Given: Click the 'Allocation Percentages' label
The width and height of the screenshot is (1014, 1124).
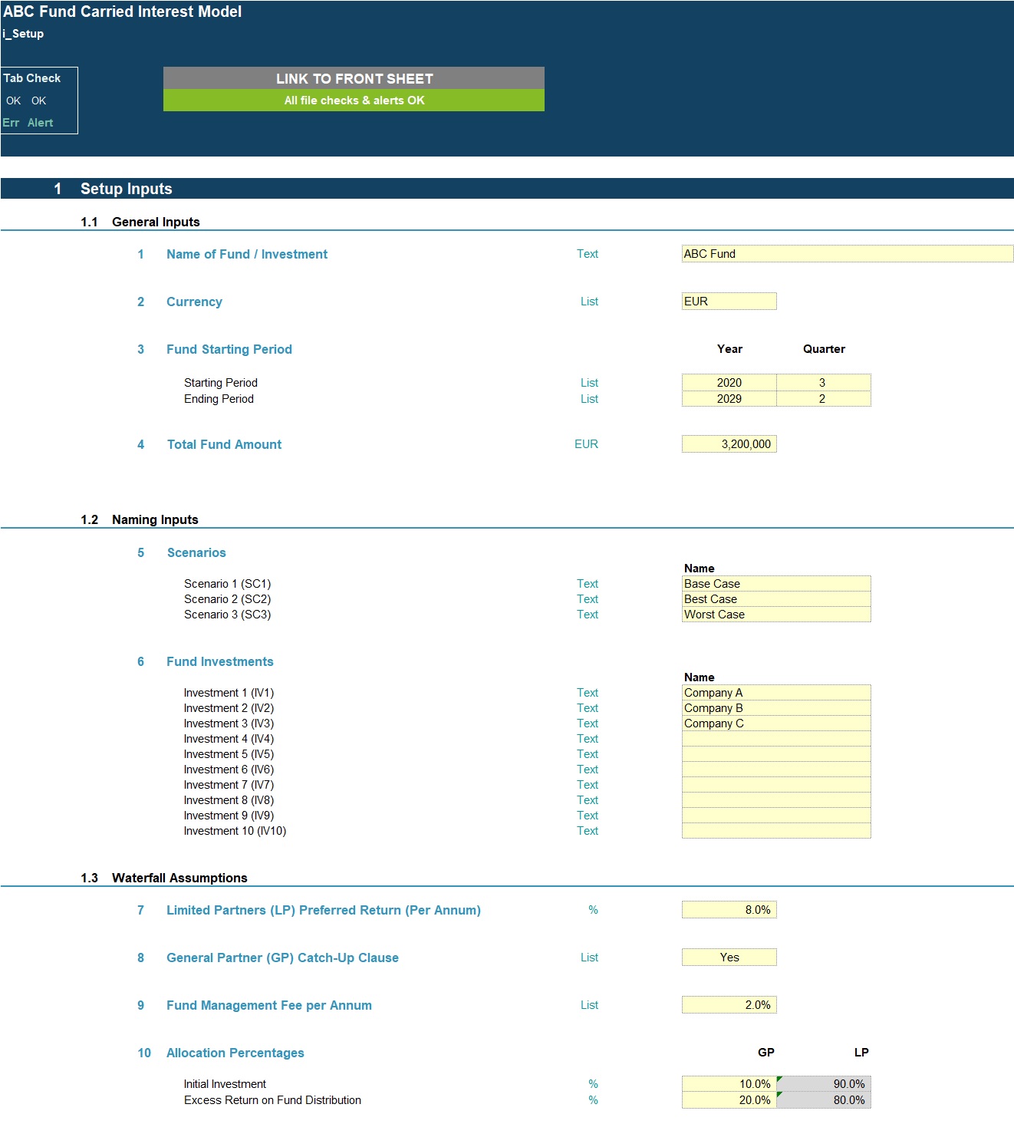Looking at the screenshot, I should tap(235, 1053).
